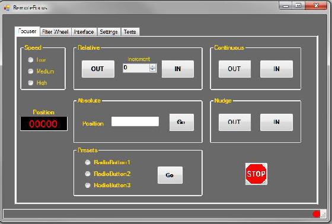The image size is (332, 224).
Task: Click the Continuous IN button
Action: click(x=276, y=69)
